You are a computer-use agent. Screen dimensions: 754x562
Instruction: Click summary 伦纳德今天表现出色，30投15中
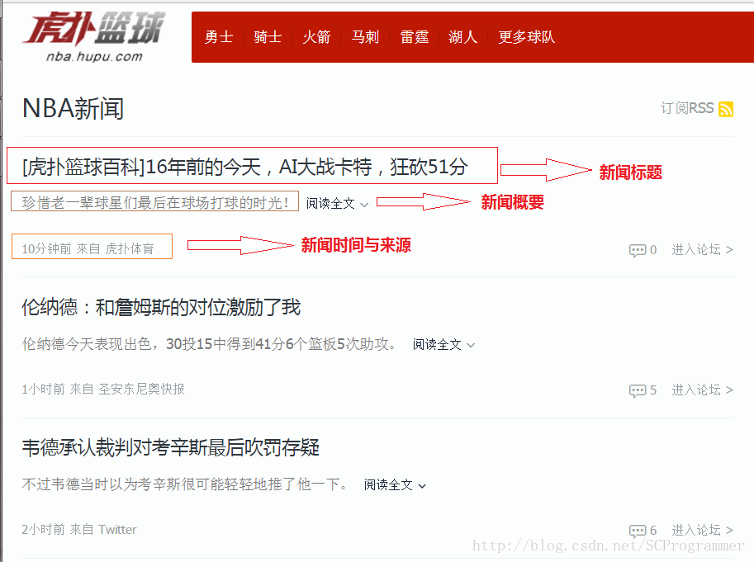(210, 344)
